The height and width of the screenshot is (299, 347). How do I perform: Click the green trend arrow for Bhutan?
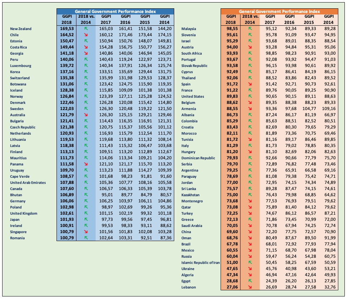86,195
